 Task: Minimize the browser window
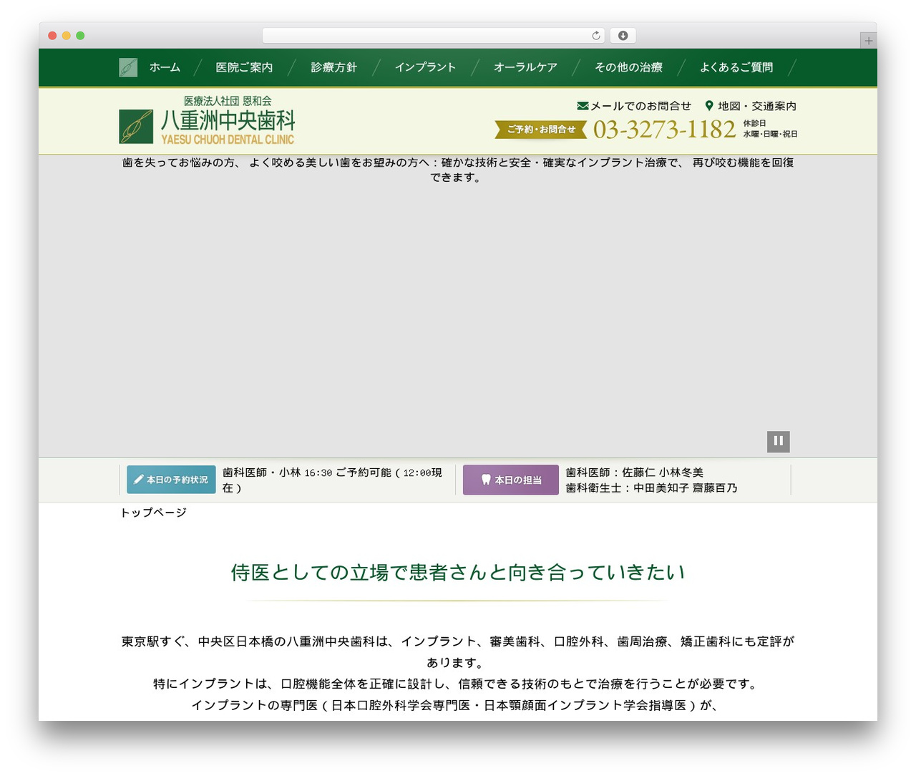(x=67, y=36)
